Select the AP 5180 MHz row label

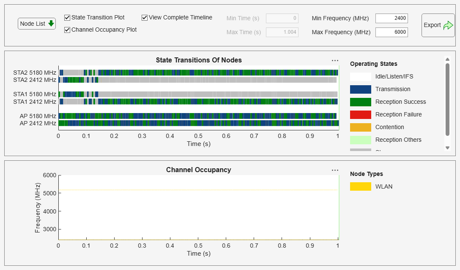click(38, 116)
